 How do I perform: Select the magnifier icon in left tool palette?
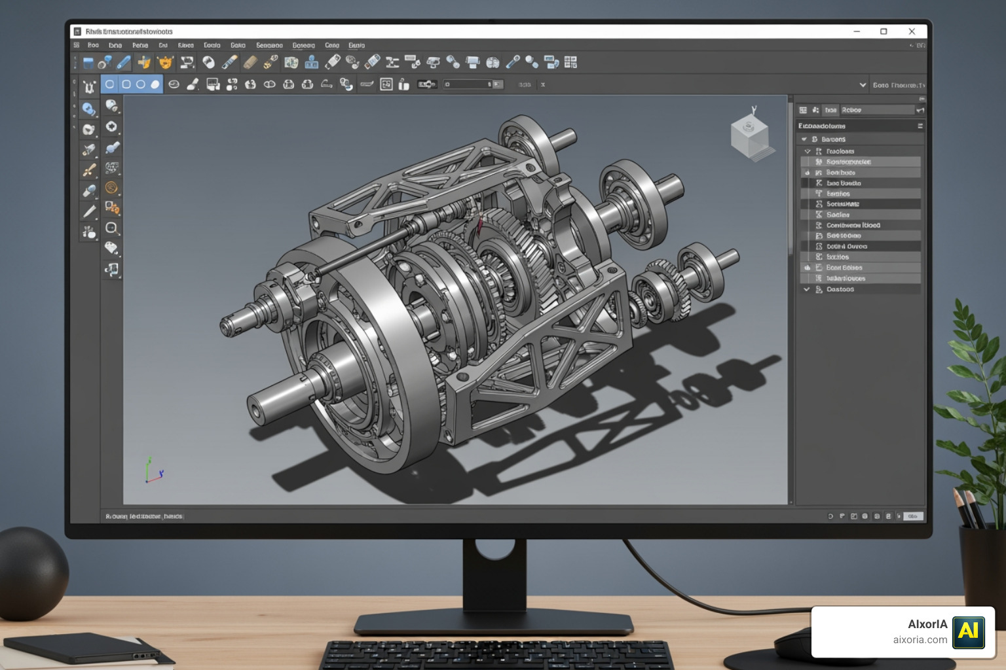click(111, 228)
